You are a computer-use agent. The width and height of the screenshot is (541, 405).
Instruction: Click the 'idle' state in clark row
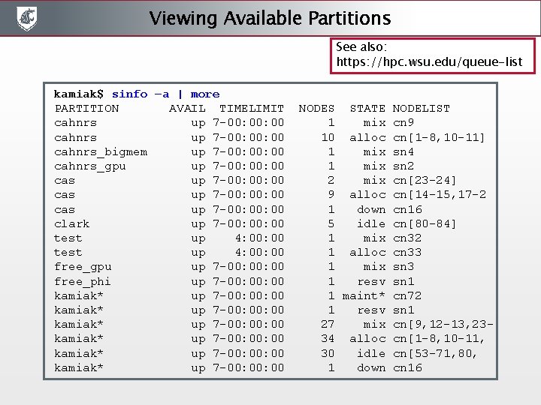point(371,224)
